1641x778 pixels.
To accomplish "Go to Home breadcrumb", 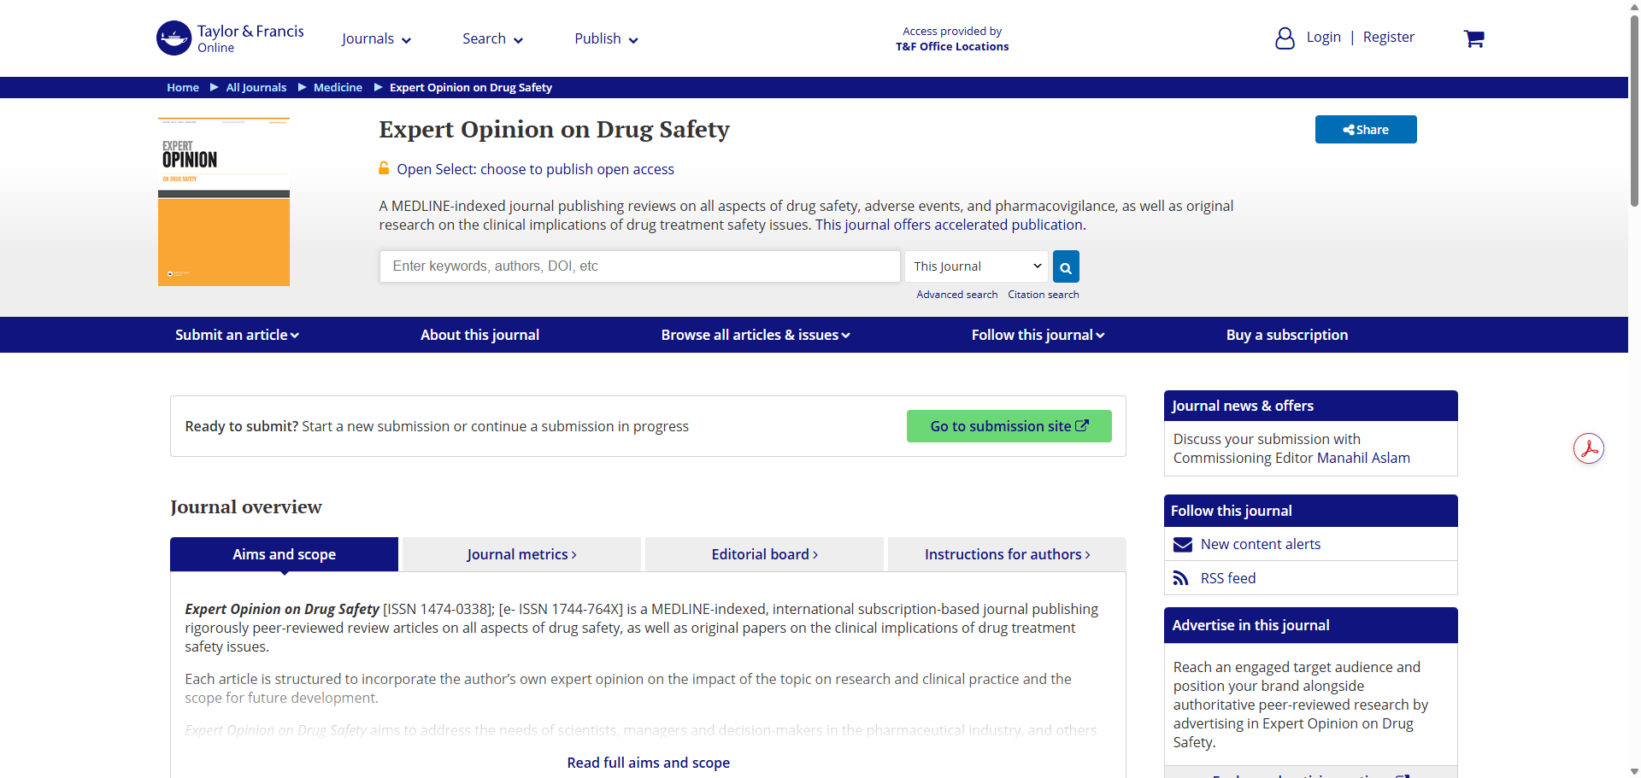I will click(x=183, y=88).
